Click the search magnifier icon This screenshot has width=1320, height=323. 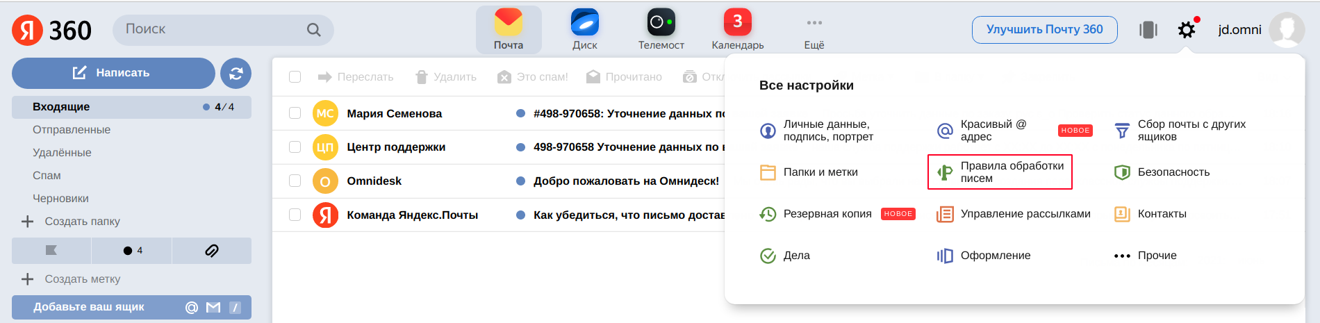314,30
